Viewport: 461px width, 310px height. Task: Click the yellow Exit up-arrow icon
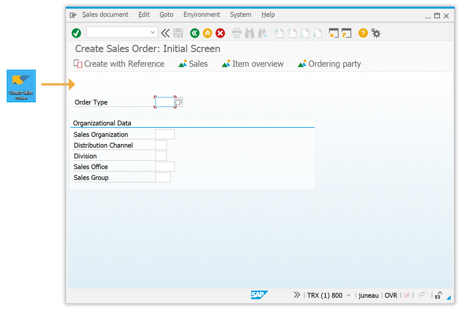(207, 33)
